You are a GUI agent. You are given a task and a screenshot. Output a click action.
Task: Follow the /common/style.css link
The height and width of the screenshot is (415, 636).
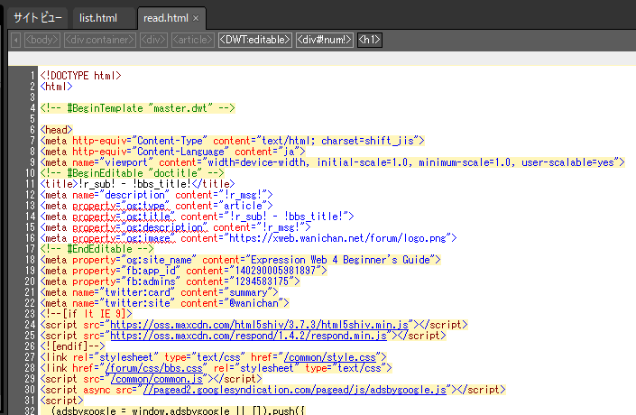tap(330, 357)
